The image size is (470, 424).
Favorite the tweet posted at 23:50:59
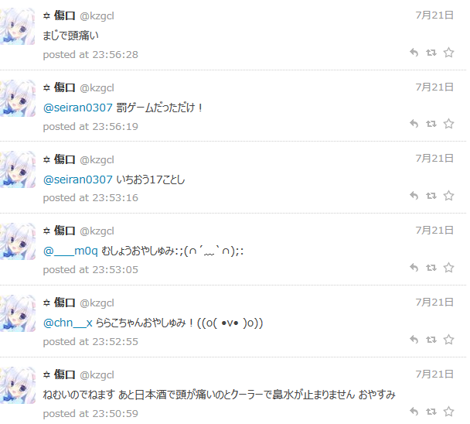[448, 411]
